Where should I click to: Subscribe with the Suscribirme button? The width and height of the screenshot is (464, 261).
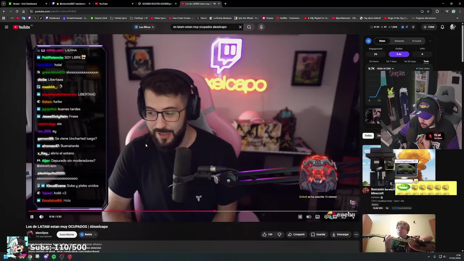67,235
